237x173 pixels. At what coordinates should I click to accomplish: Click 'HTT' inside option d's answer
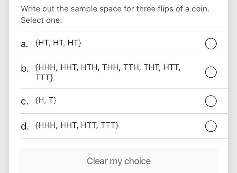point(89,126)
